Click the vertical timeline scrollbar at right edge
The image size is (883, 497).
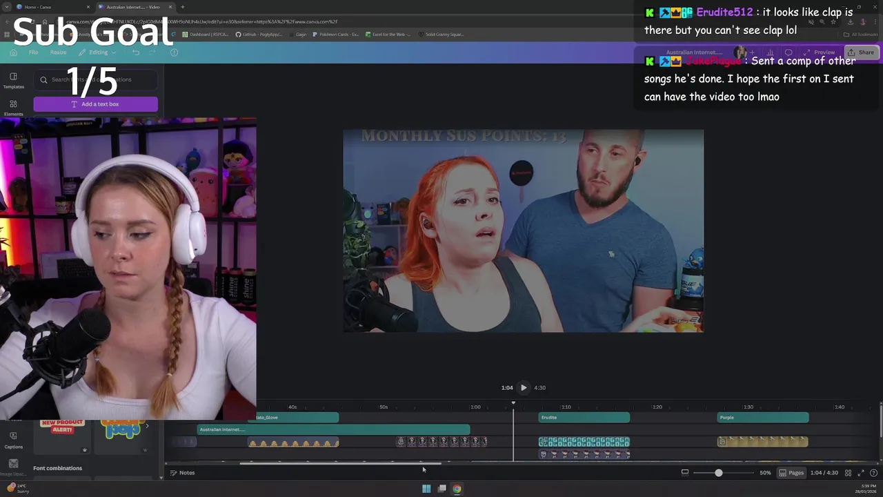tap(880, 421)
